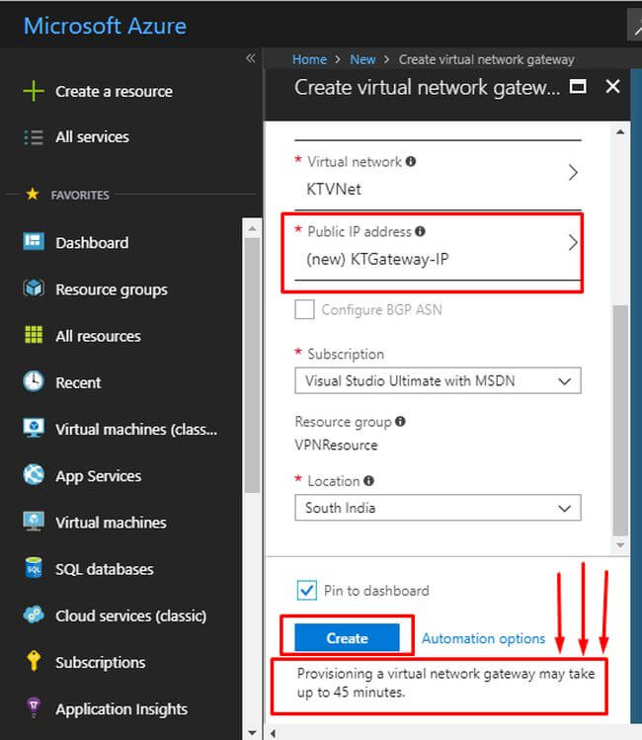Open the Virtual network KTVNet selector
The height and width of the screenshot is (740, 642).
click(438, 173)
